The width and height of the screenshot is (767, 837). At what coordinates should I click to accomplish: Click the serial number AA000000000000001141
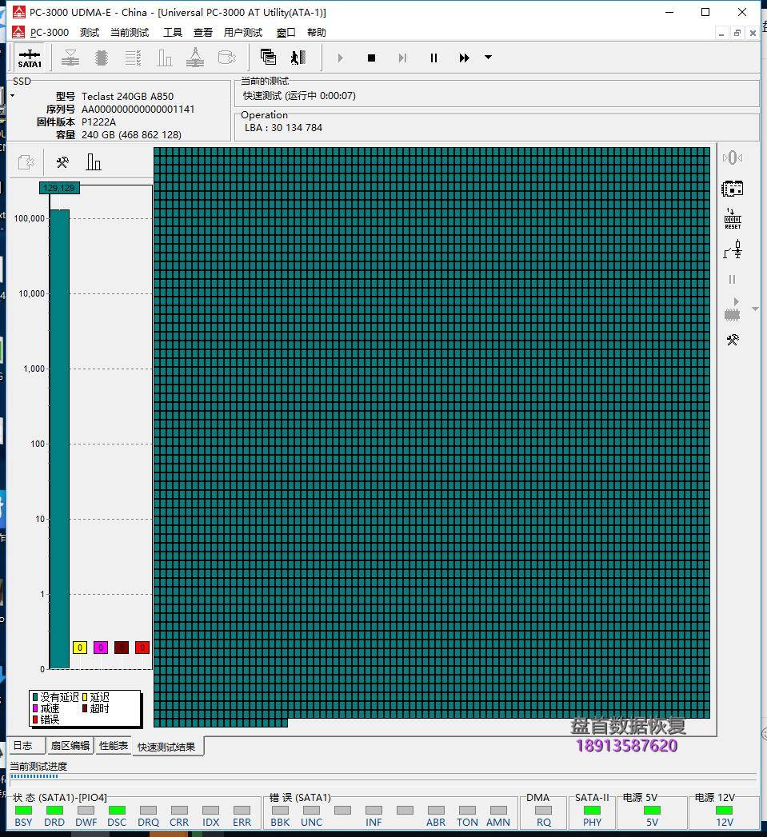point(138,109)
